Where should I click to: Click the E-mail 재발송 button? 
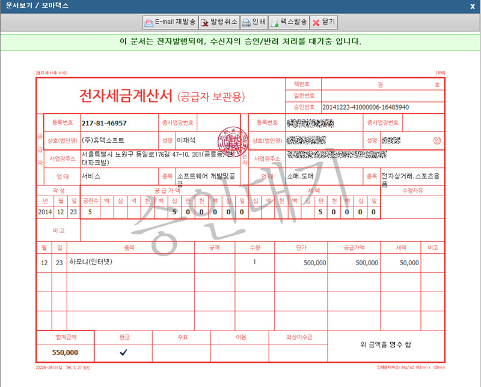[170, 22]
